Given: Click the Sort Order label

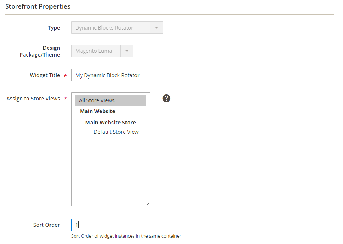Looking at the screenshot, I should 46,225.
